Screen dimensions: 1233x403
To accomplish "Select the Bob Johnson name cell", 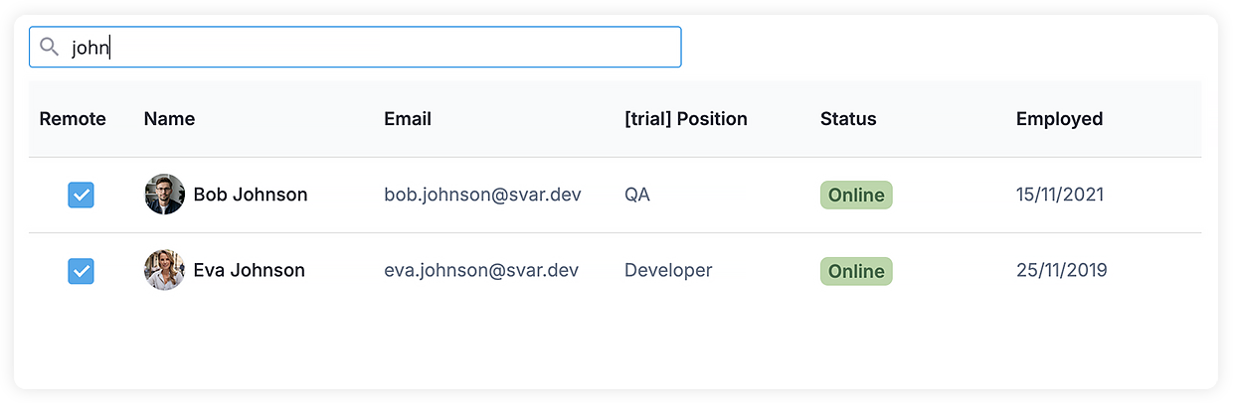I will [x=255, y=195].
